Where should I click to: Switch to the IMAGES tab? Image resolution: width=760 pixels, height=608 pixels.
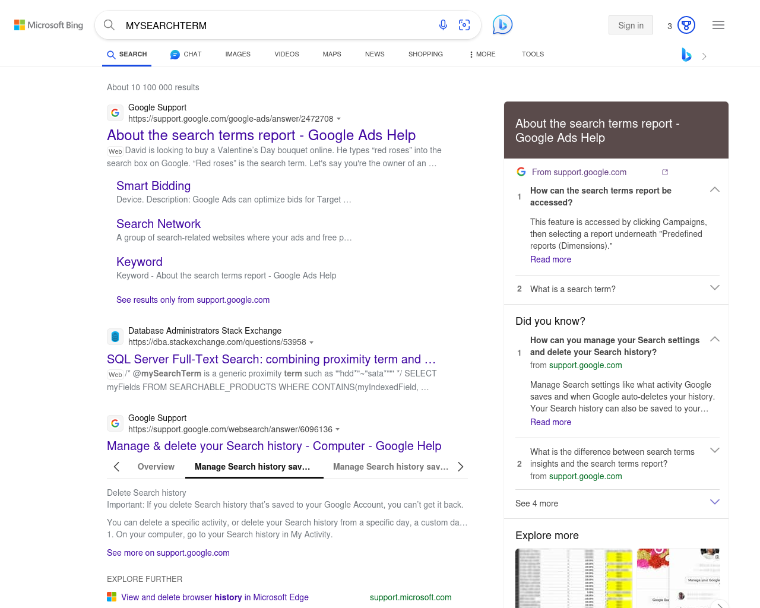238,54
